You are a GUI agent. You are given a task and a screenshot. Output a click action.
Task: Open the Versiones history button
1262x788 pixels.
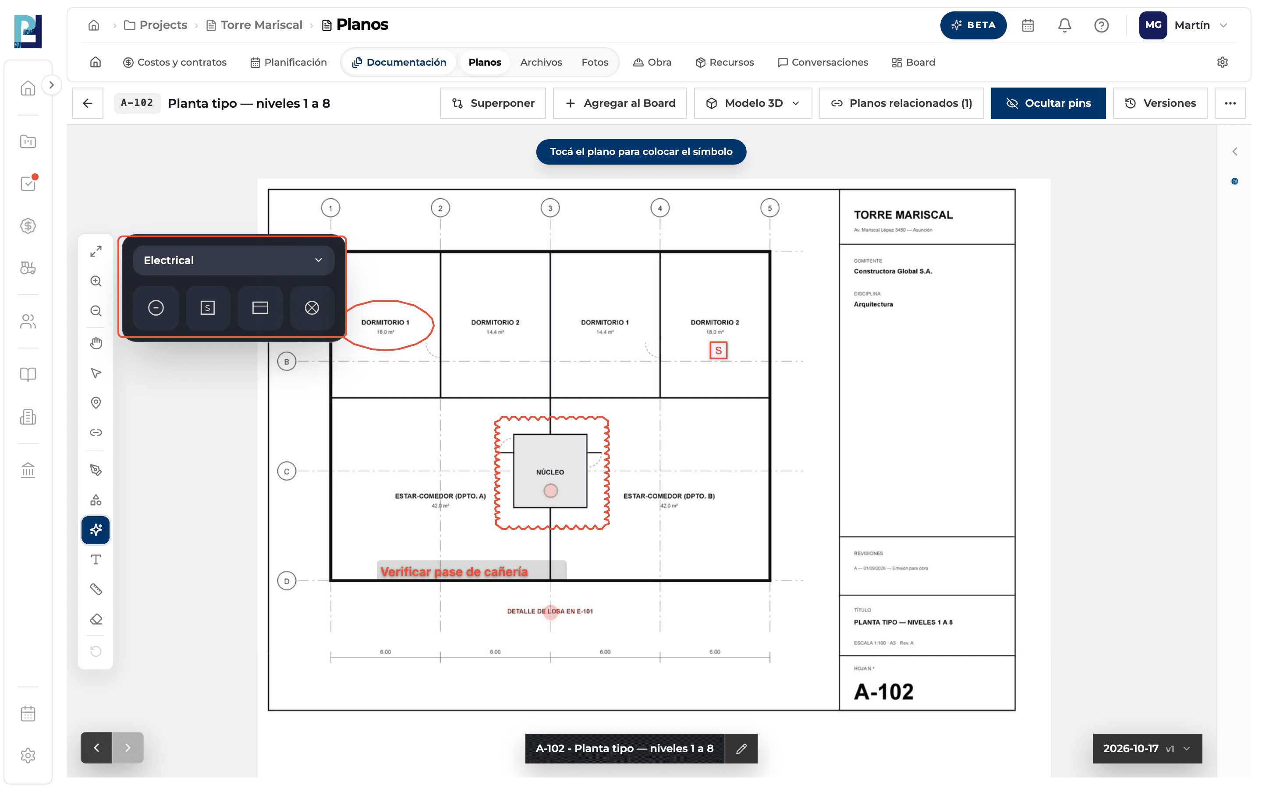pyautogui.click(x=1160, y=103)
